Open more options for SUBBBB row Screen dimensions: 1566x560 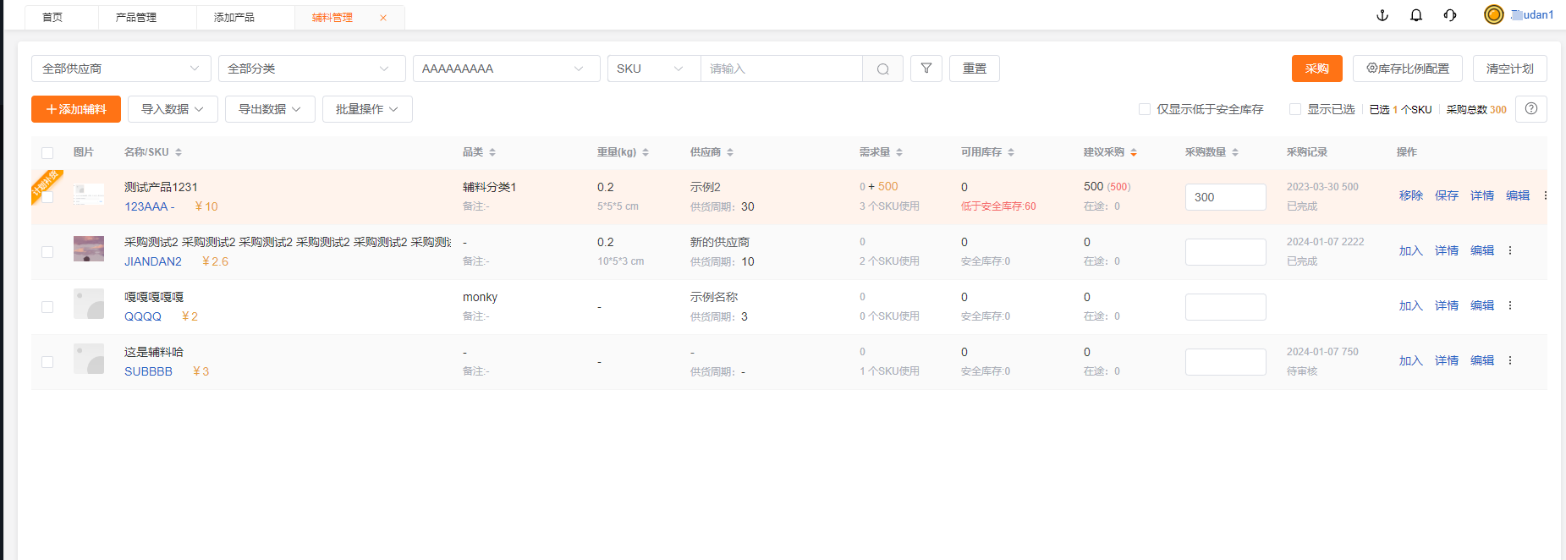tap(1510, 360)
